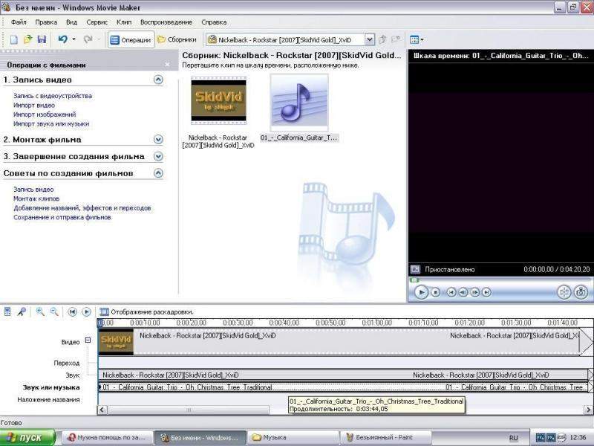
Task: Open the Воспроизведение menu
Action: (x=171, y=22)
